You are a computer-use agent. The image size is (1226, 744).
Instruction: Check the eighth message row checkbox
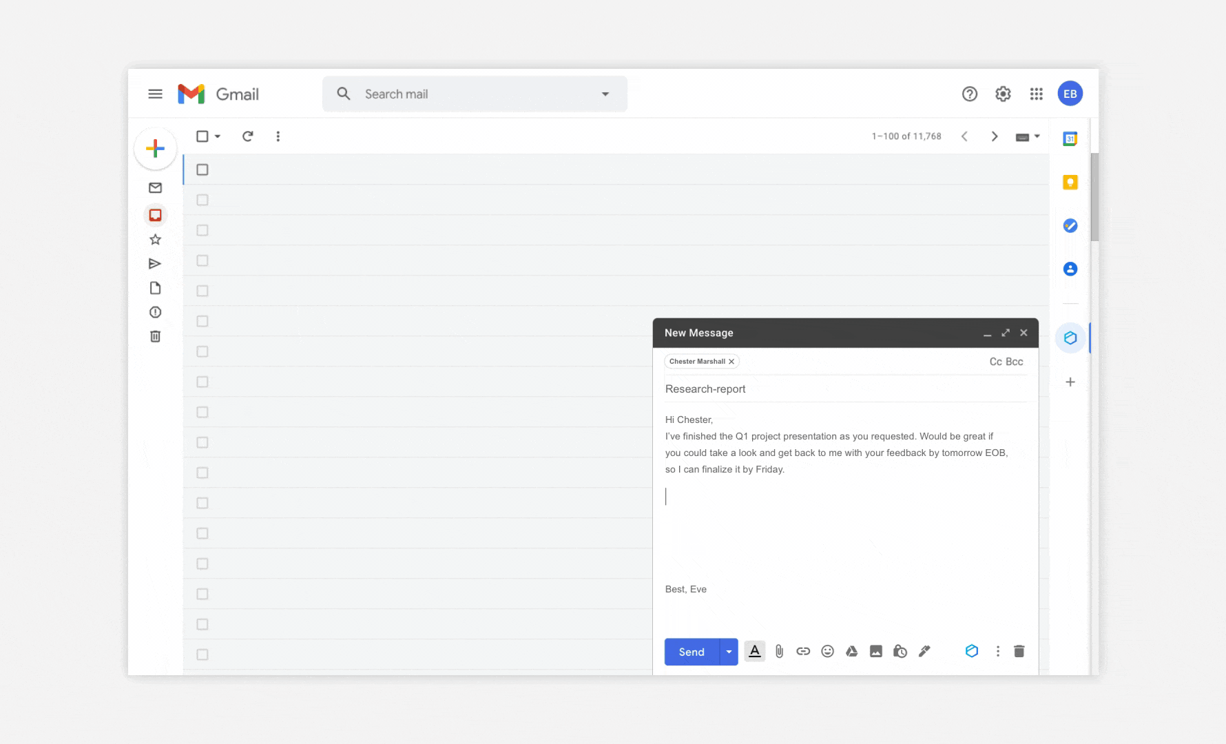(x=202, y=382)
